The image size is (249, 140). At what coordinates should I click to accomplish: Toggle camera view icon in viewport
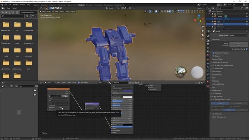click(x=202, y=35)
